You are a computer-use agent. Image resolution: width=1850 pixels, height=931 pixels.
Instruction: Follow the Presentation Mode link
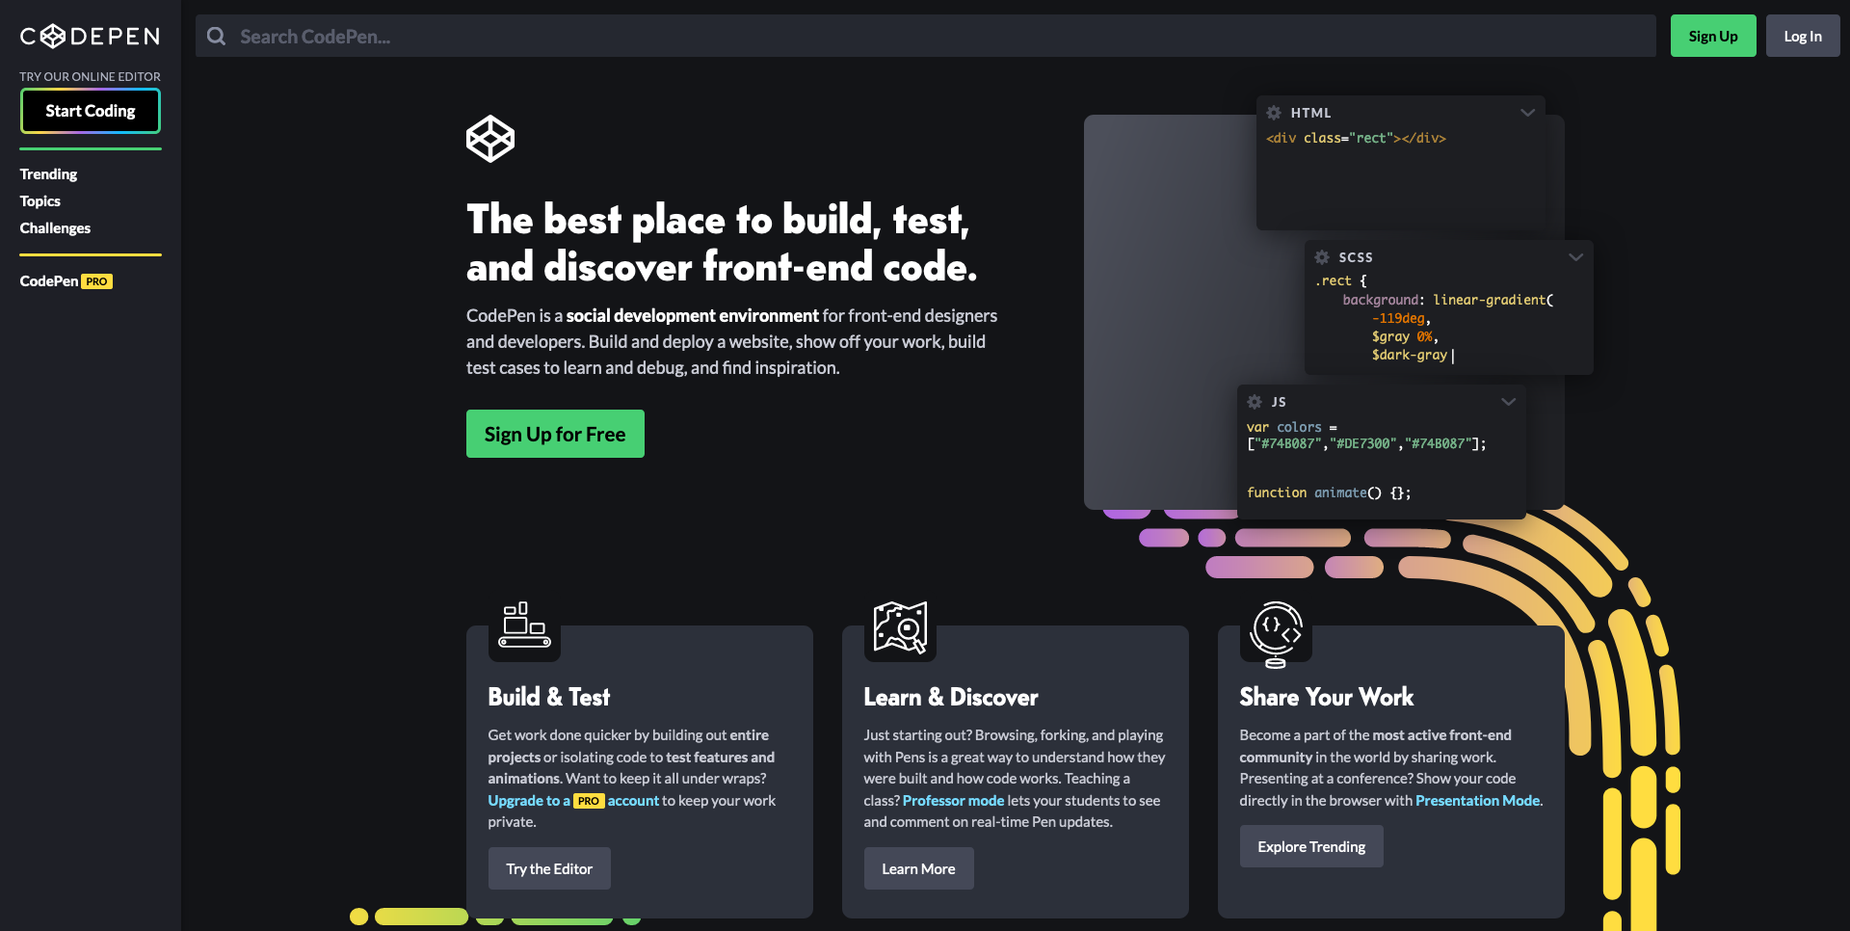pos(1477,800)
